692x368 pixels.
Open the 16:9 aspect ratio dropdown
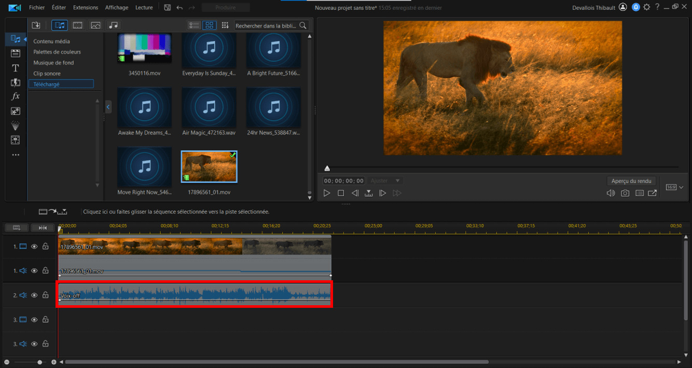tap(674, 187)
